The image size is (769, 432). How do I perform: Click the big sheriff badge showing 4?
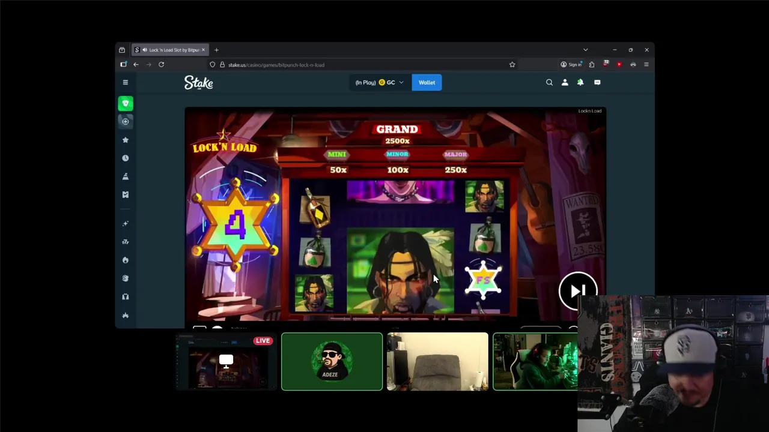pyautogui.click(x=235, y=224)
